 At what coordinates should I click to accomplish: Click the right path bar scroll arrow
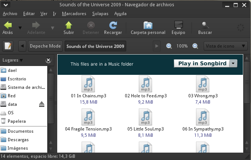(157, 46)
